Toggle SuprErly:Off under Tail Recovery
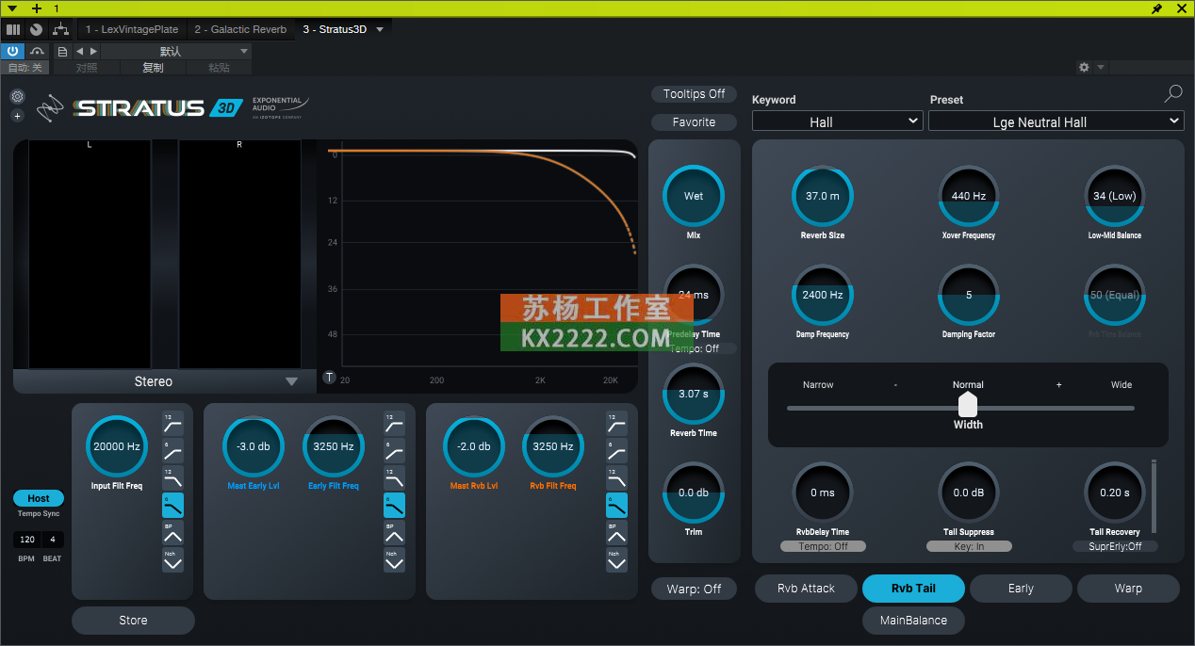The width and height of the screenshot is (1195, 646). pyautogui.click(x=1116, y=546)
